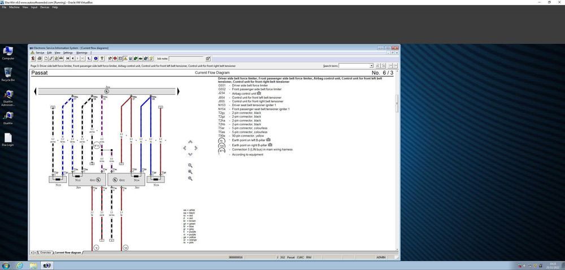Zoom in with top magnifier icon

190,166
